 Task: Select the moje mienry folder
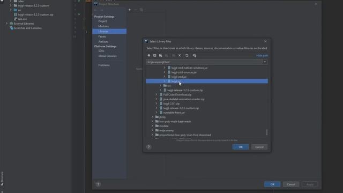pos(167,130)
